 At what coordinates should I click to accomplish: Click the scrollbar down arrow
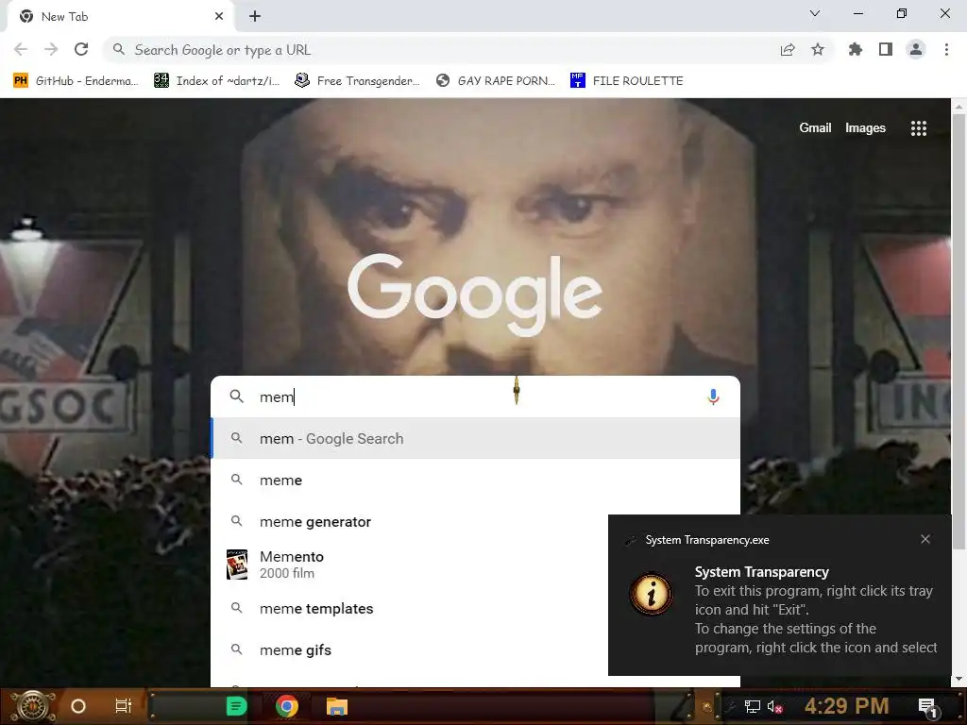pyautogui.click(x=959, y=679)
